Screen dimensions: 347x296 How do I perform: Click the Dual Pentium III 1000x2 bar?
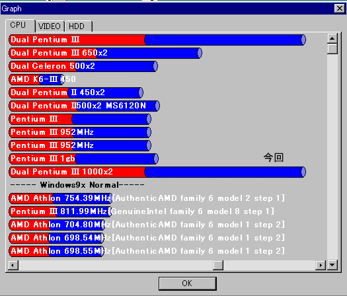click(157, 172)
